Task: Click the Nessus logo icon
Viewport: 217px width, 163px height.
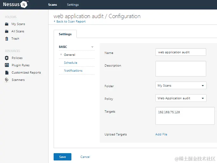Action: (x=24, y=4)
